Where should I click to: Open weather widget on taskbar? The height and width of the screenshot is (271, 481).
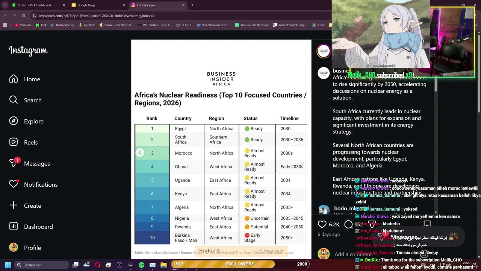86,265
